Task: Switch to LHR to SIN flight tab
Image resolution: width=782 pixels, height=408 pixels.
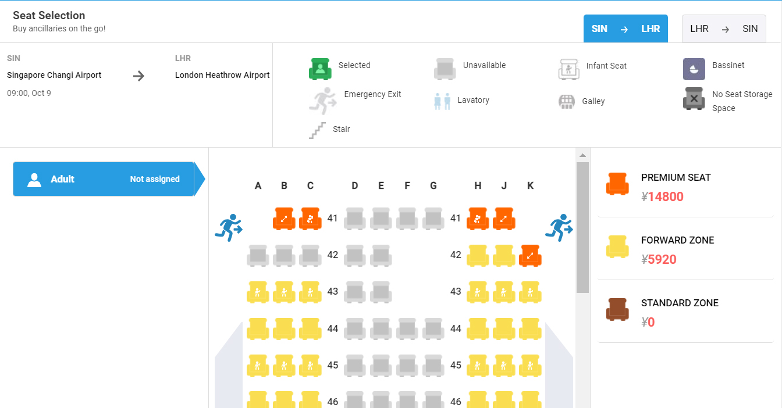Action: (724, 28)
